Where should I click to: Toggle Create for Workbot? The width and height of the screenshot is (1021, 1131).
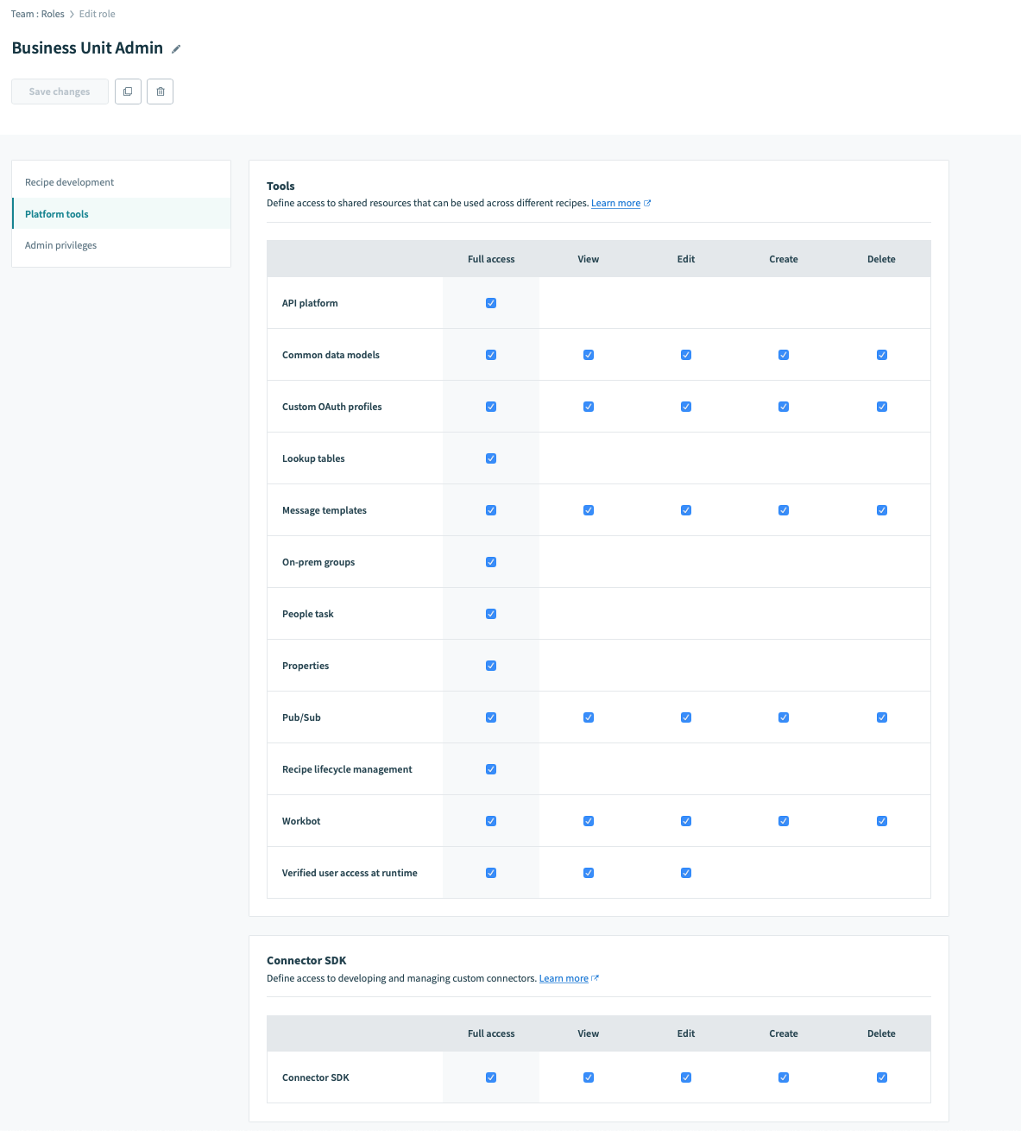click(784, 821)
